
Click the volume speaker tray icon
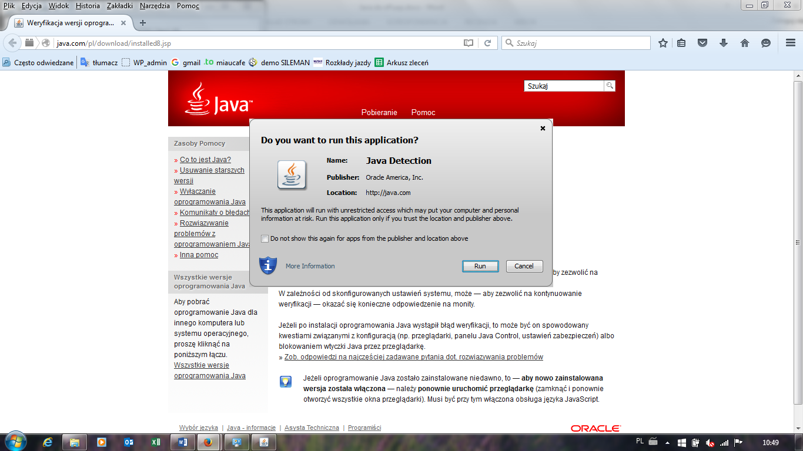710,443
